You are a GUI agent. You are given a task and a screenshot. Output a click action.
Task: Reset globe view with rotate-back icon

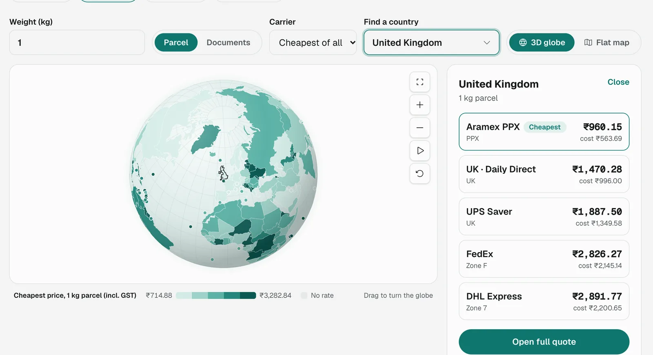coord(420,173)
